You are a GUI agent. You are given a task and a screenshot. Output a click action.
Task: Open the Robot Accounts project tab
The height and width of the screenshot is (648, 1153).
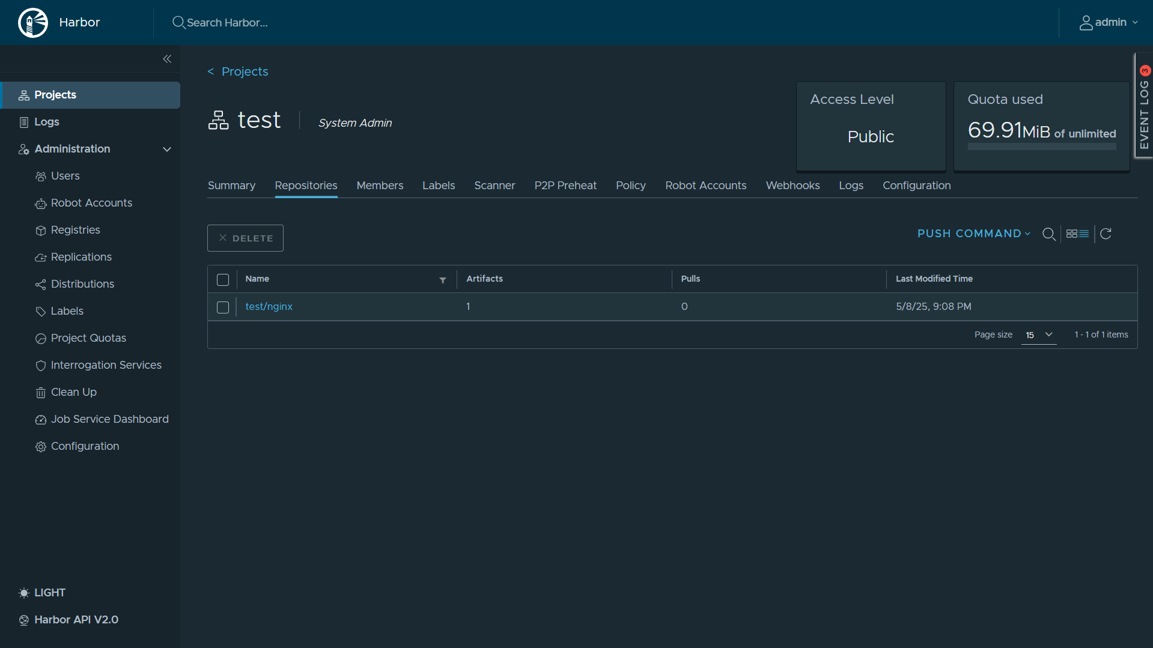pos(706,186)
